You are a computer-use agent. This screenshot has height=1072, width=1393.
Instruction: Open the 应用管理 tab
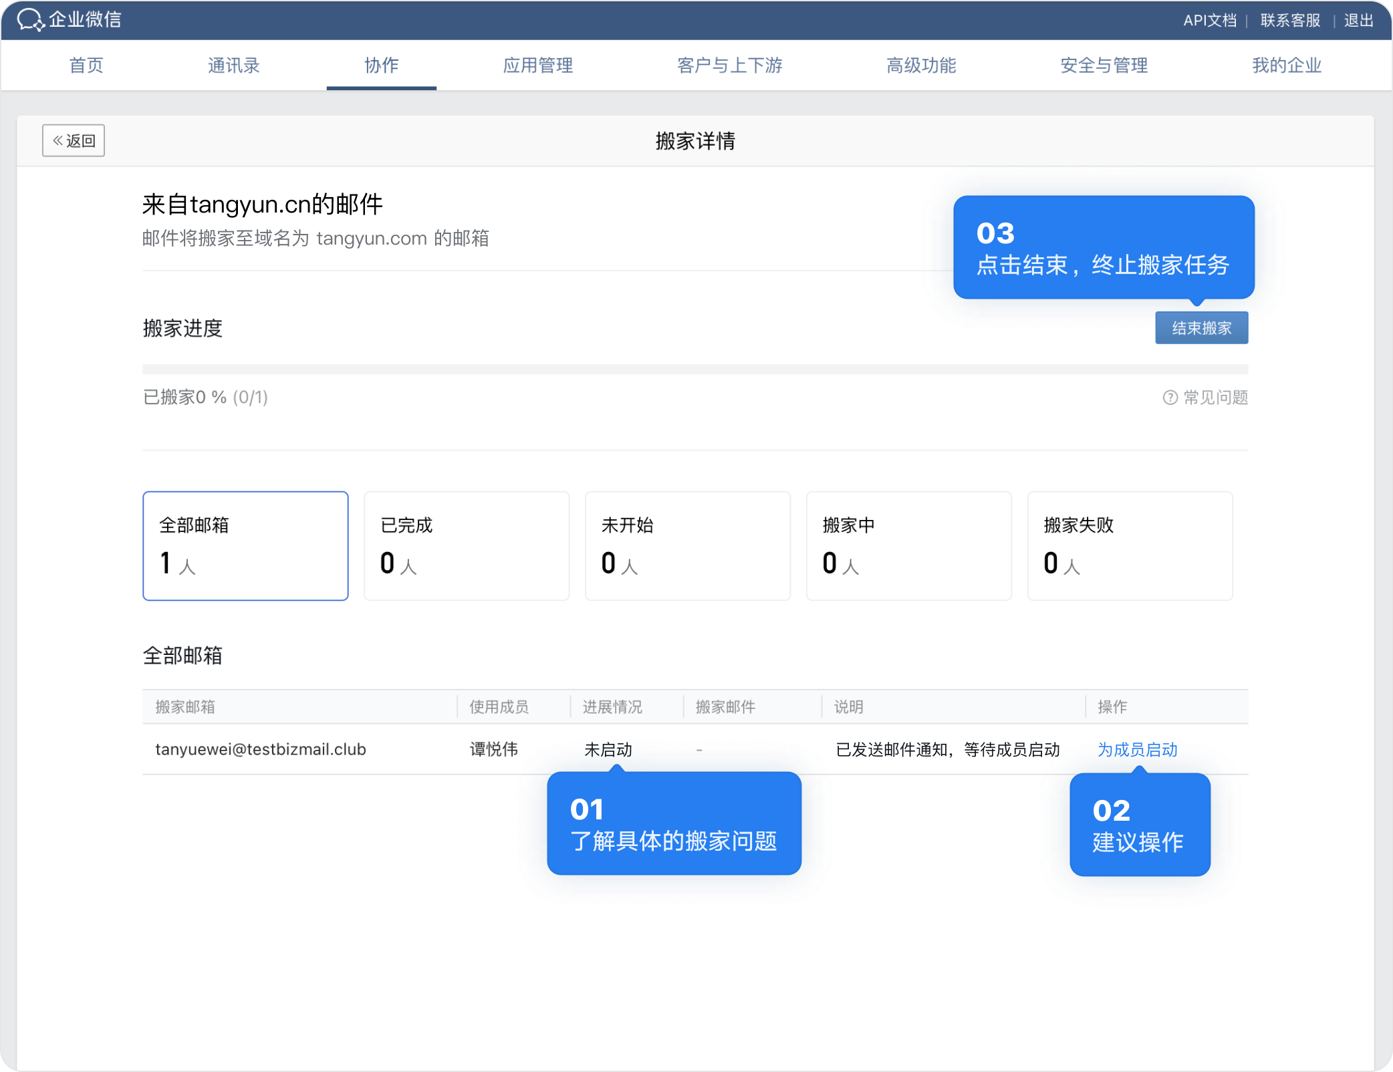537,65
